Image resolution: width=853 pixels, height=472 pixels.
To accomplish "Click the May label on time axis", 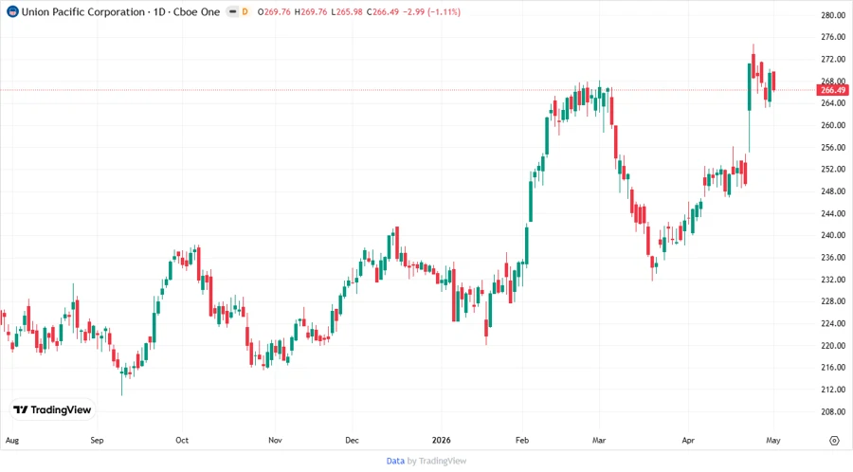I will click(x=773, y=441).
